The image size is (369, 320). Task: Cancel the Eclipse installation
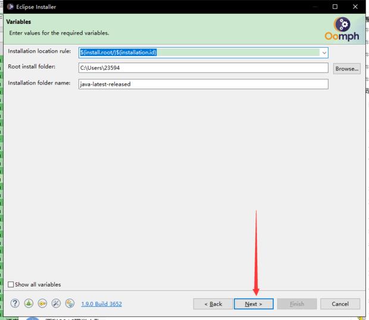[x=340, y=304]
